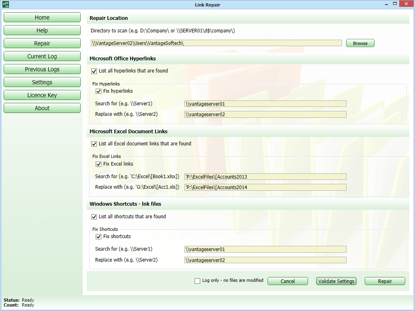Disable the 'Fix shortcuts' option
The image size is (415, 311).
point(98,236)
